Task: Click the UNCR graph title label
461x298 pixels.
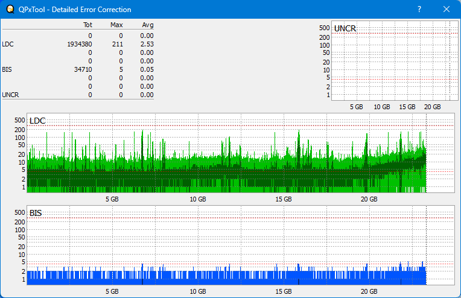Action: [345, 28]
